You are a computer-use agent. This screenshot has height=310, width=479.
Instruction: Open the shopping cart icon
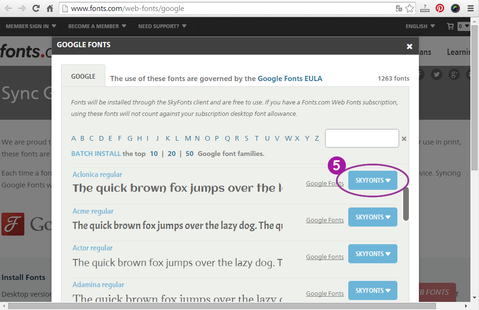(x=450, y=26)
